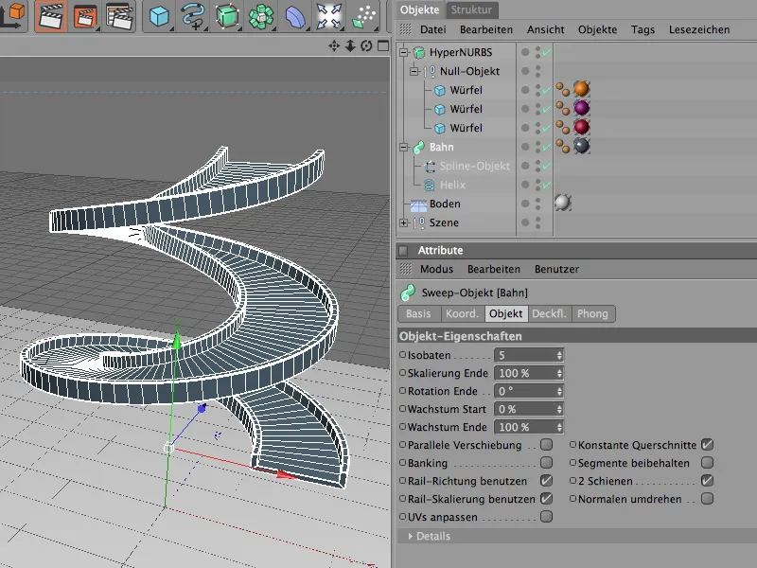Open the Basis tab
This screenshot has height=568, width=757.
(x=418, y=314)
